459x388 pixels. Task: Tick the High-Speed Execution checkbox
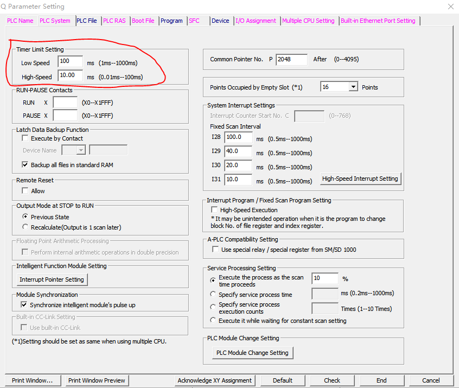214,210
